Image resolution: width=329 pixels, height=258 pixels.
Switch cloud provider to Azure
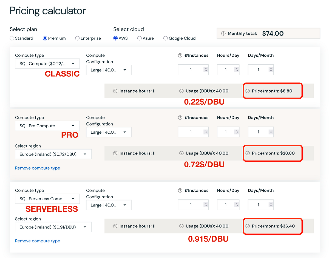click(x=139, y=38)
